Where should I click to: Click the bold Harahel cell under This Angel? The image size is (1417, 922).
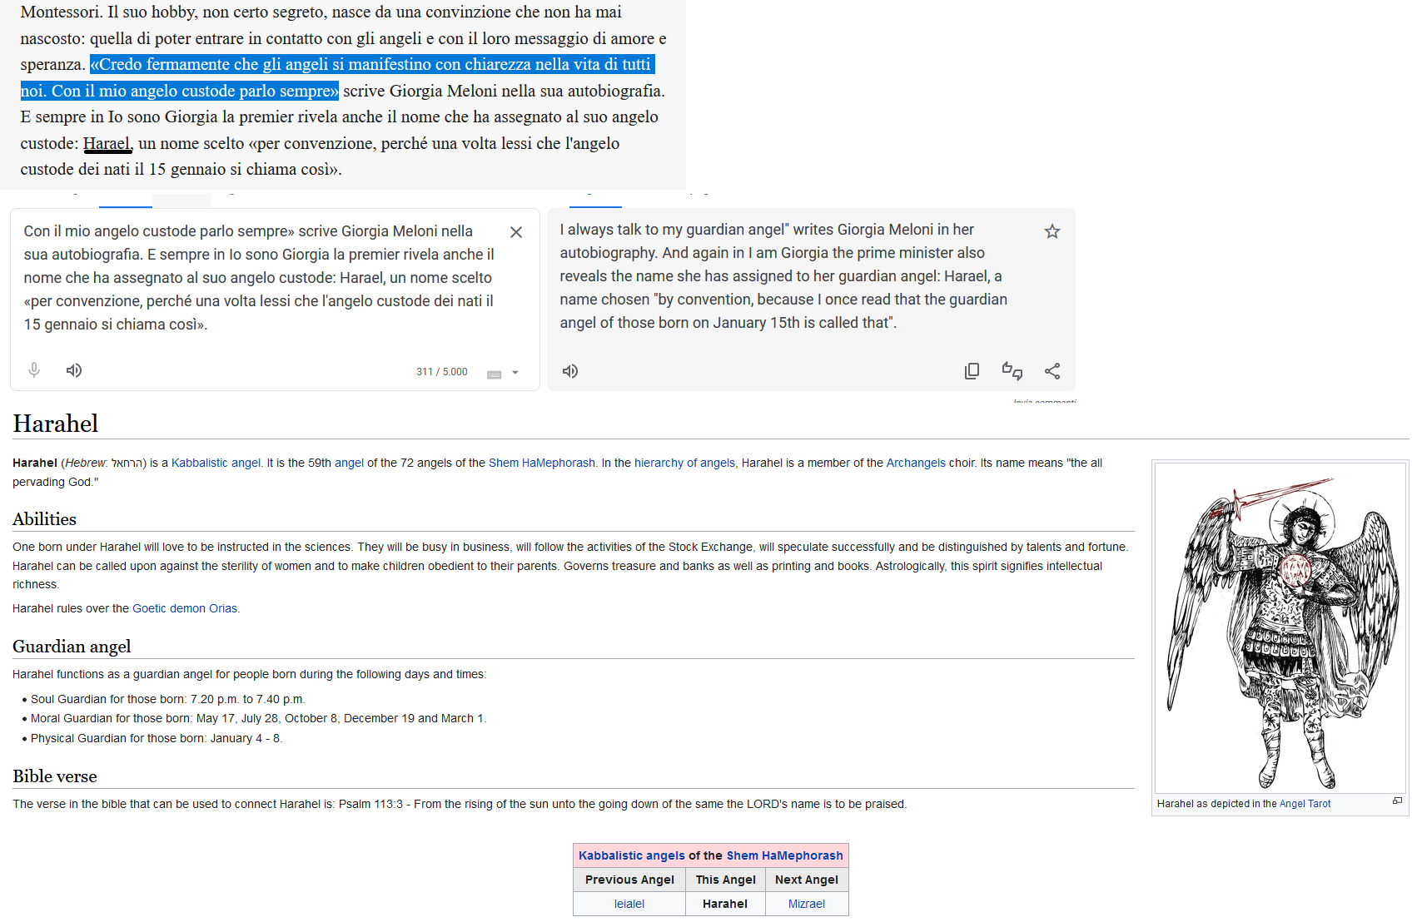click(725, 904)
